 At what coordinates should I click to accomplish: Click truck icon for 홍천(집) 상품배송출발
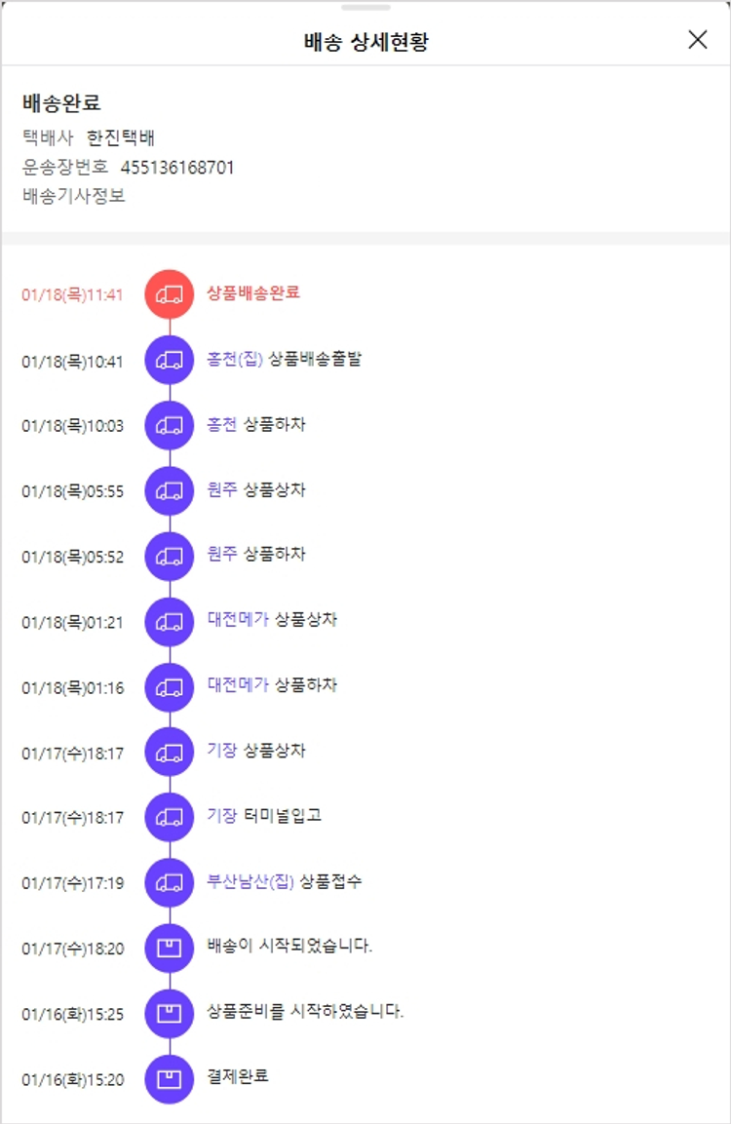170,360
